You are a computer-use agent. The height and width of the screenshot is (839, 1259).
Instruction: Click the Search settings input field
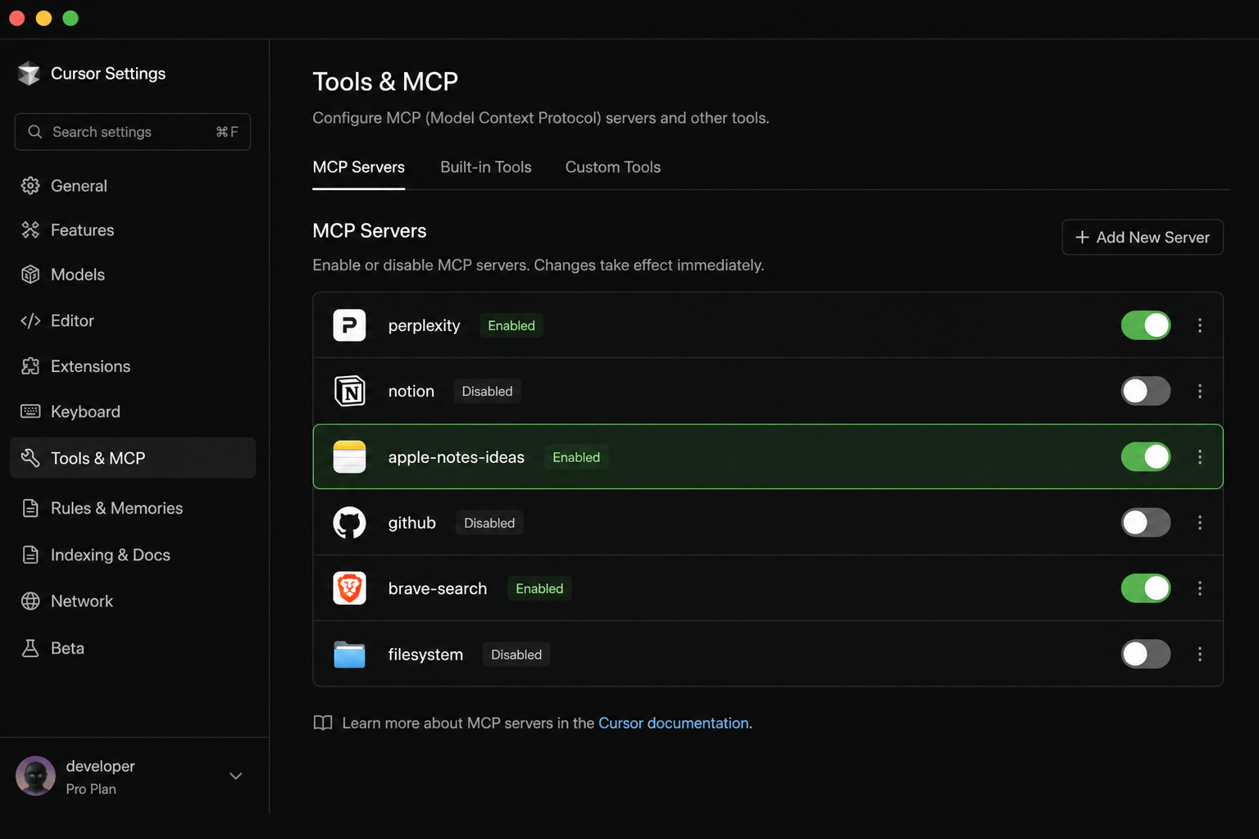pos(133,132)
